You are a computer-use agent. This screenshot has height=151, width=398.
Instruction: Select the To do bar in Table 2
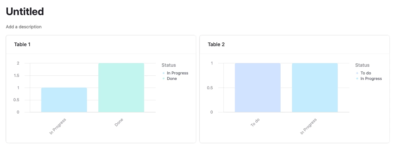(x=258, y=88)
